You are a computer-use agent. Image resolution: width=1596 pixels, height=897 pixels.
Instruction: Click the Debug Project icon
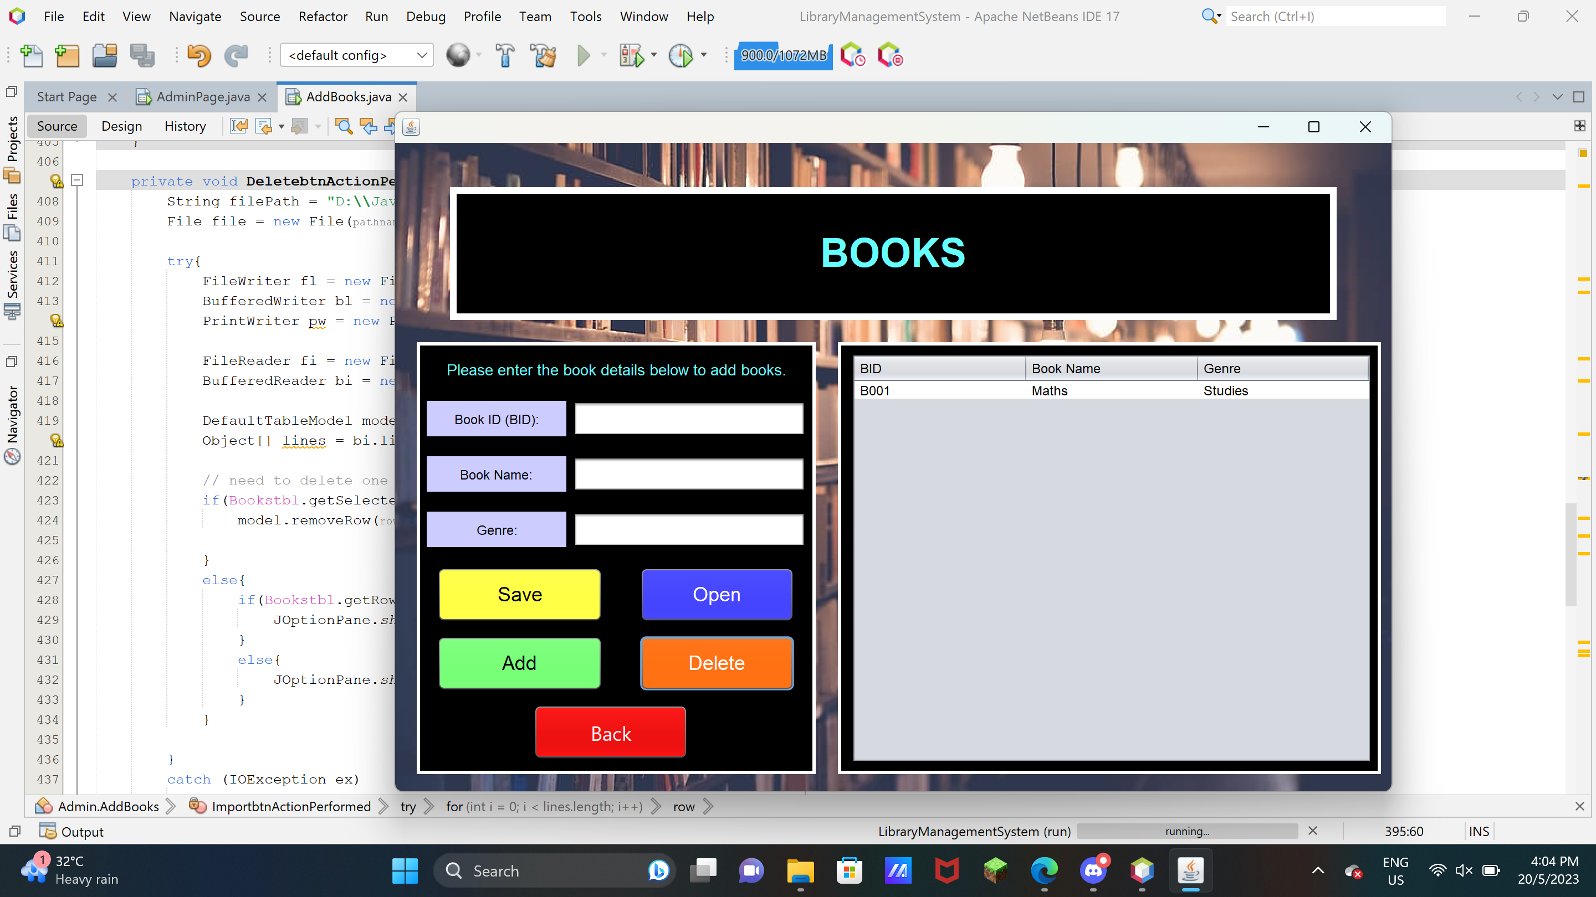click(631, 56)
